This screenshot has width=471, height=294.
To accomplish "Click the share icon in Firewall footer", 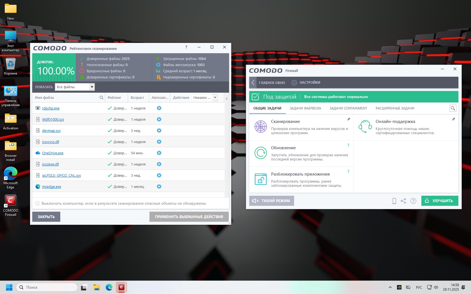I will (x=403, y=201).
